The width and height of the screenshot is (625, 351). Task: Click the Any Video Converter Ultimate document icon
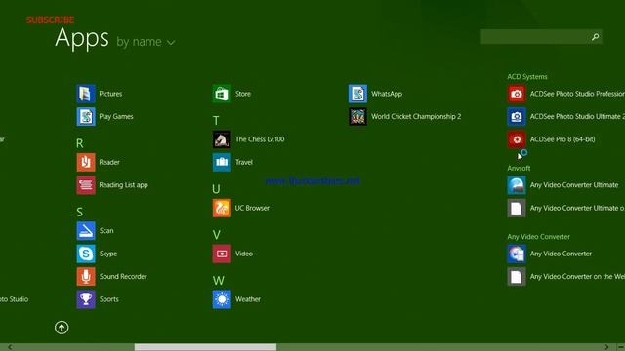[517, 208]
